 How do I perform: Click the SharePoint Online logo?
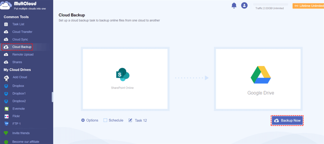pyautogui.click(x=123, y=74)
